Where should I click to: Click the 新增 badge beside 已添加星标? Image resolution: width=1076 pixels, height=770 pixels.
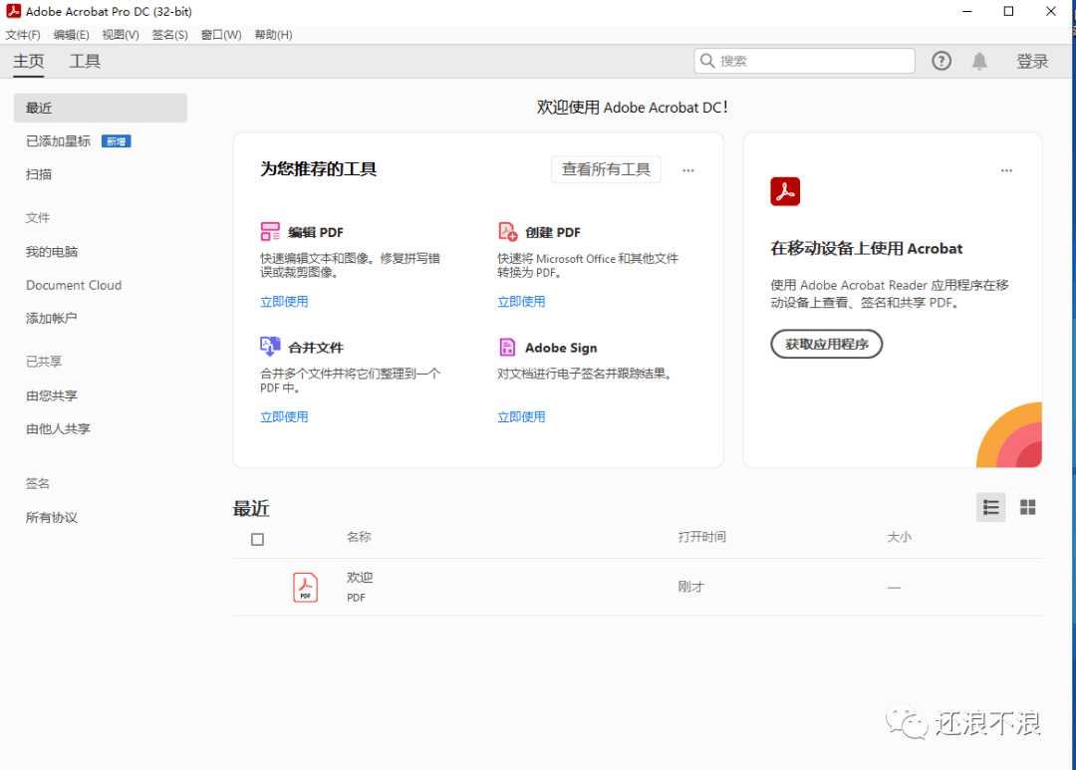[116, 141]
